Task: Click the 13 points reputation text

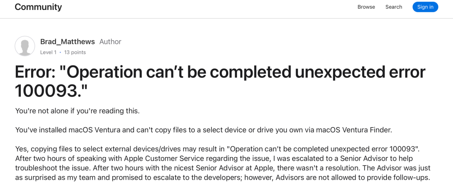Action: [75, 52]
